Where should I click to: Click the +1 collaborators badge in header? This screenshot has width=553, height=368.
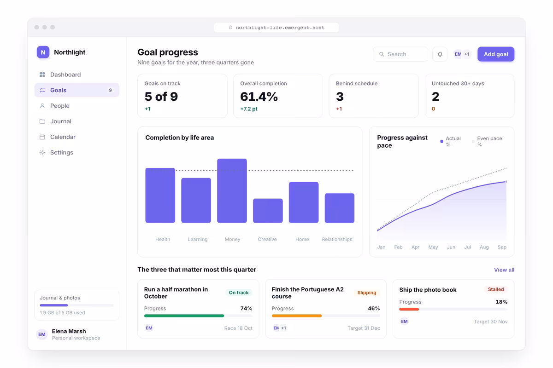467,54
